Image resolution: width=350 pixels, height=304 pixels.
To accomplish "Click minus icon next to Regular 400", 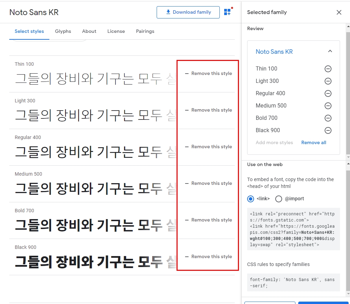I will (x=328, y=93).
